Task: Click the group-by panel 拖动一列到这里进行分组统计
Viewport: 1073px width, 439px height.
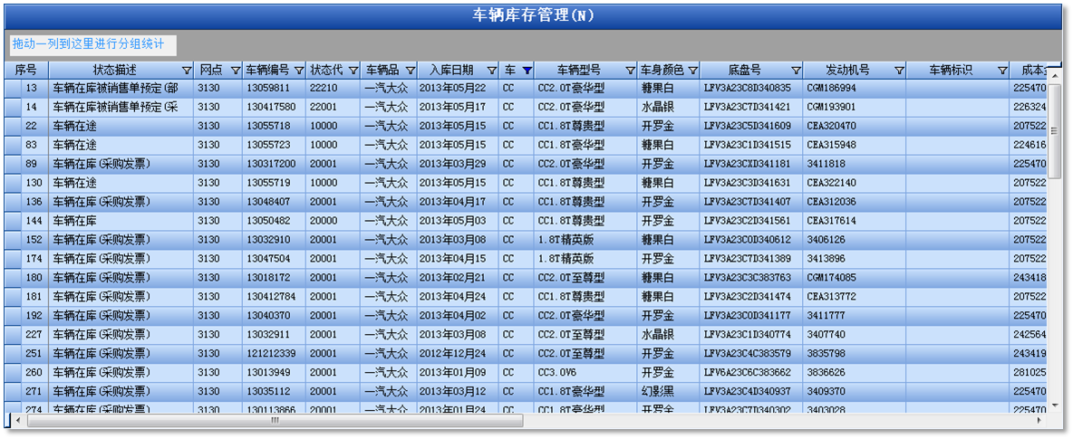Action: tap(92, 44)
